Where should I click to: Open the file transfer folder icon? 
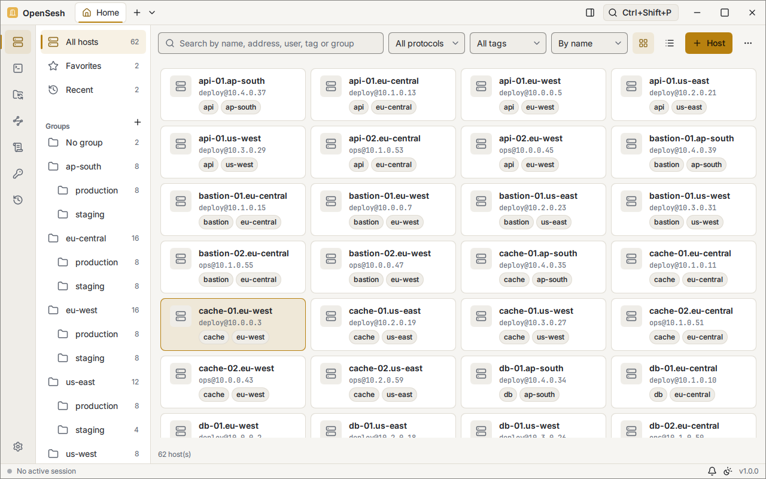[x=18, y=95]
